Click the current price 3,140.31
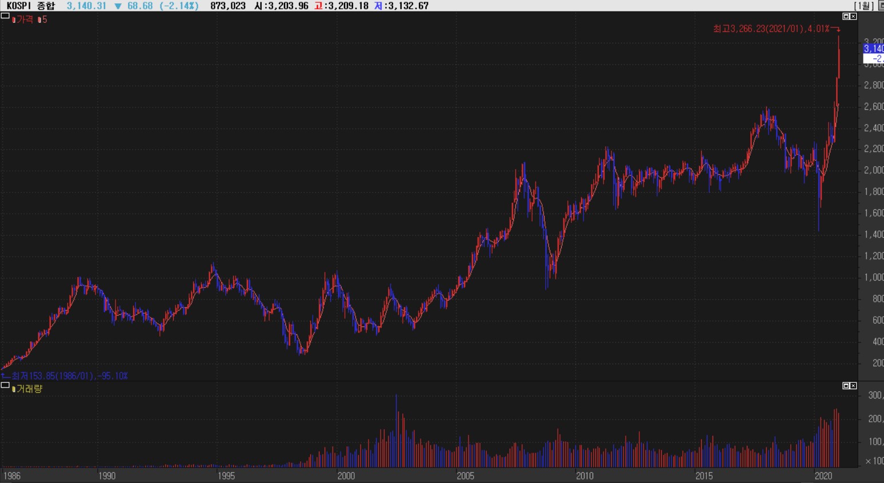 86,6
